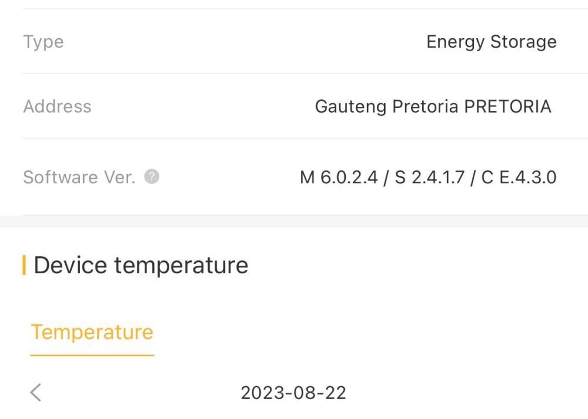The height and width of the screenshot is (419, 588).
Task: Tap the date 2023-08-22 to change it
Action: 292,392
